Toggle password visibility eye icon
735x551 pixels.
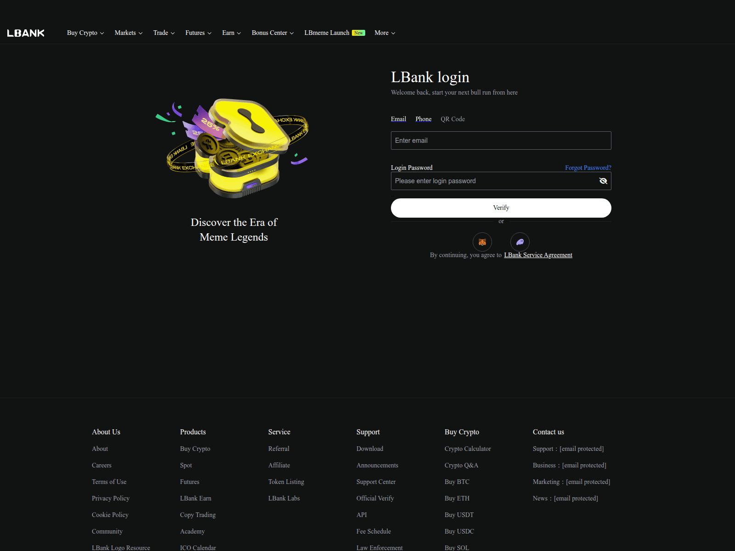pyautogui.click(x=603, y=181)
